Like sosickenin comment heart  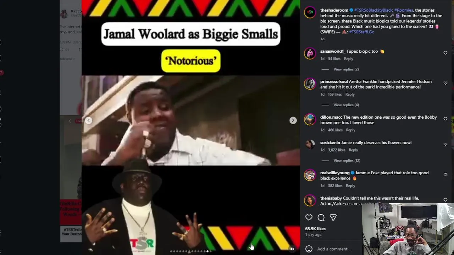[445, 144]
